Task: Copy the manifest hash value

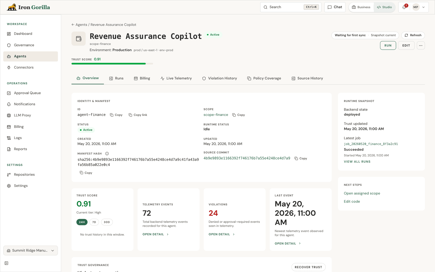Action: pyautogui.click(x=86, y=173)
